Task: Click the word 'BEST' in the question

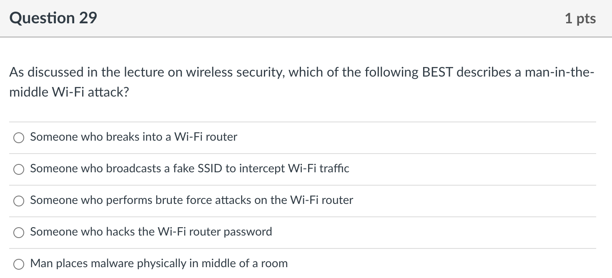Action: (437, 72)
